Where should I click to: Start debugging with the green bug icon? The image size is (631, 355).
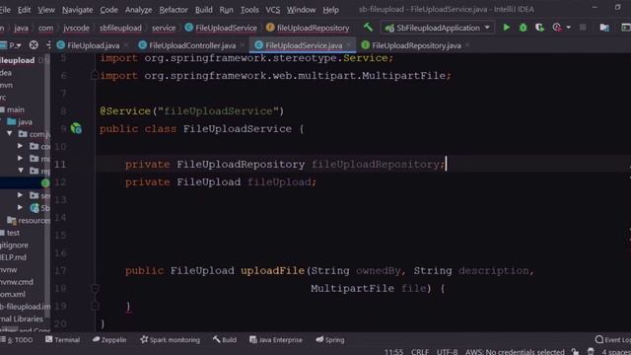tap(523, 28)
